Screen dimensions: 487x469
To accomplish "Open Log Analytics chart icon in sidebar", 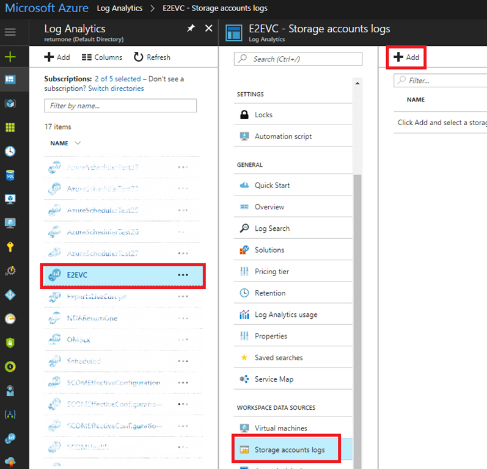I will [x=10, y=438].
